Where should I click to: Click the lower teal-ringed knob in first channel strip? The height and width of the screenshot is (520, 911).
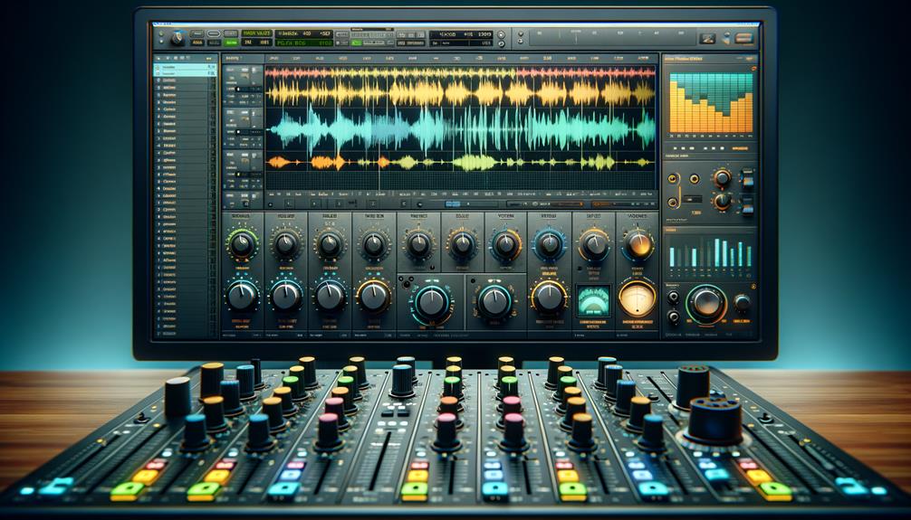click(x=241, y=295)
